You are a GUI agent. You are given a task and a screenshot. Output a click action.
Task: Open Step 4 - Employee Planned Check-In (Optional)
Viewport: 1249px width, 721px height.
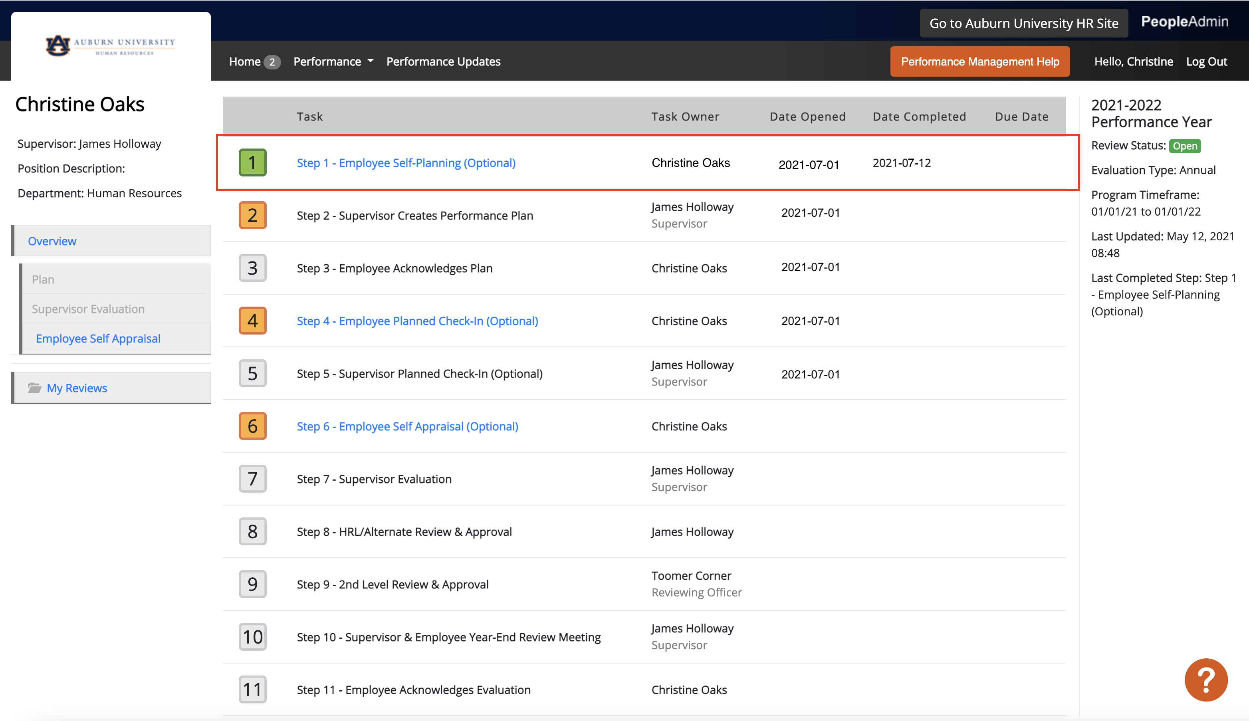coord(418,321)
